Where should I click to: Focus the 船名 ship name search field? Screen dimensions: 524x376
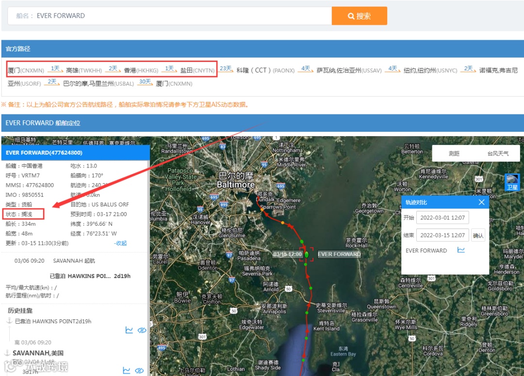click(x=170, y=16)
